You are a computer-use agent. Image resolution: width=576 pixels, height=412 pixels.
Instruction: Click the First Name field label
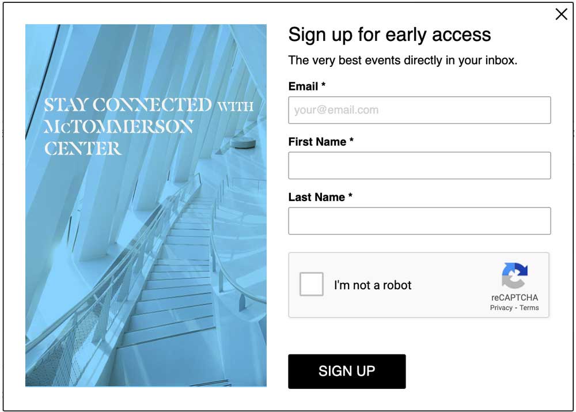coord(317,142)
